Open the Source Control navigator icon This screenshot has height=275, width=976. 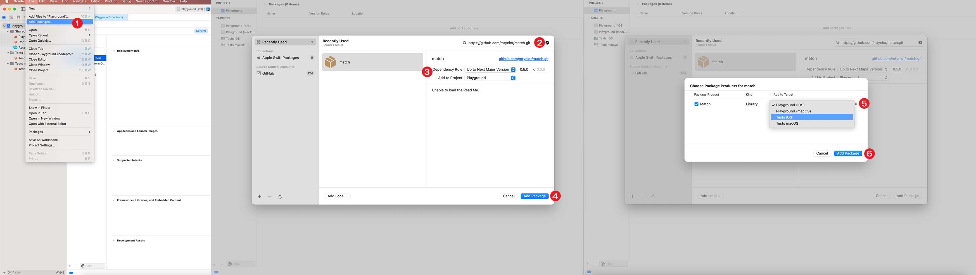[11, 17]
